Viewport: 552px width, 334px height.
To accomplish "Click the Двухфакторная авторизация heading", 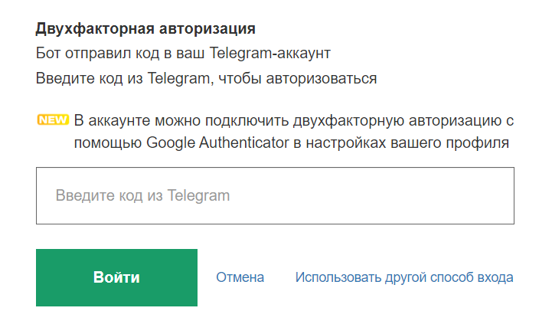I will (145, 30).
